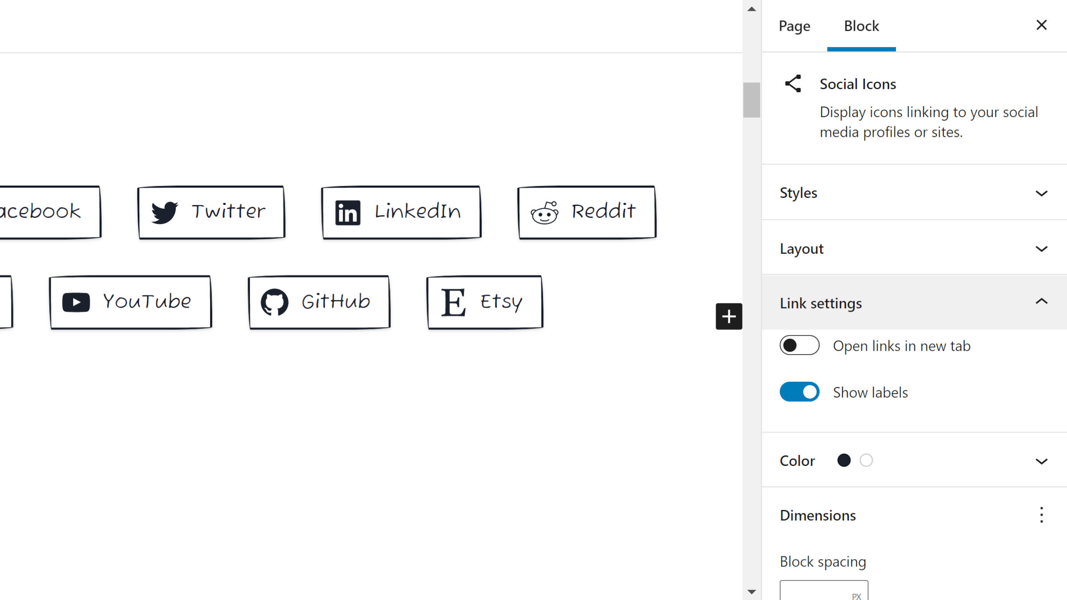The image size is (1067, 600).
Task: Click the editor scrollbar down arrow
Action: (x=752, y=592)
